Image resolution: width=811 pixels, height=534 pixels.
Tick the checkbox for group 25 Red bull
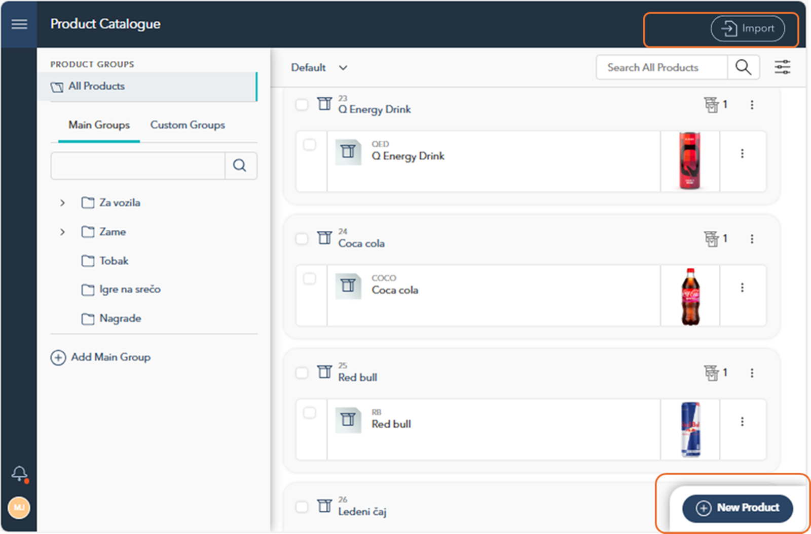click(x=302, y=373)
